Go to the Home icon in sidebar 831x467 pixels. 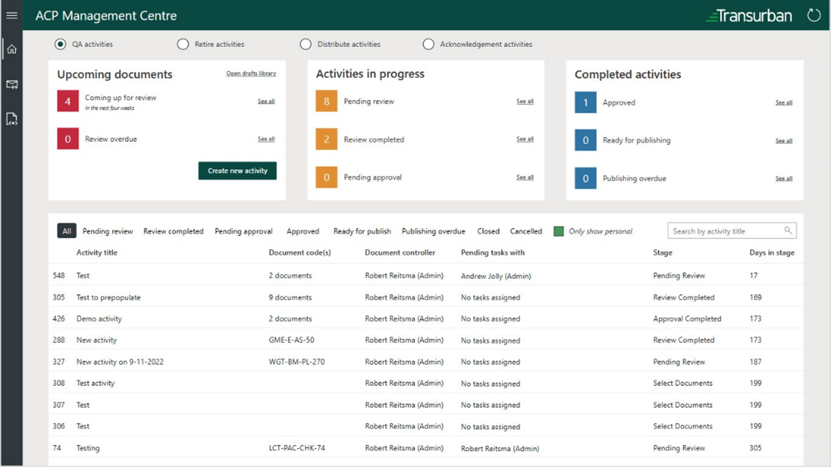pyautogui.click(x=12, y=50)
